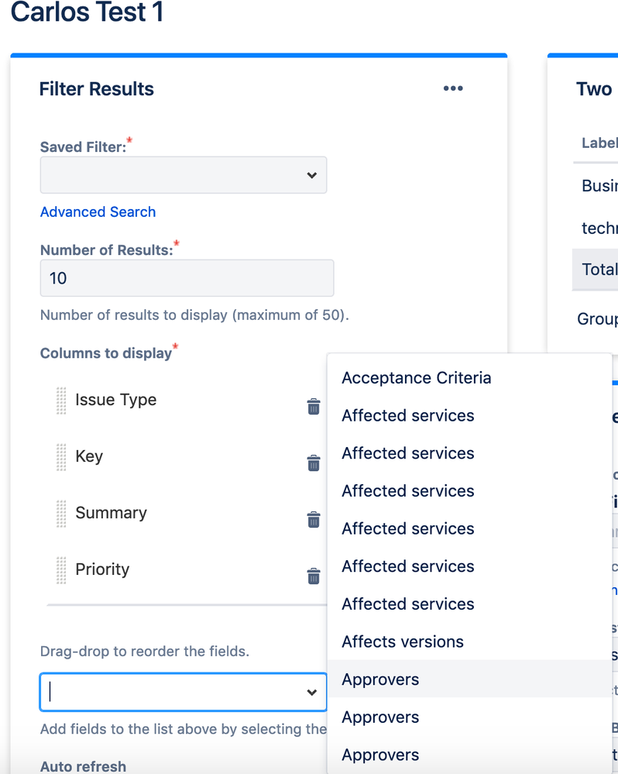Screen dimensions: 618x774
Task: Expand the add-field dropdown arrow
Action: pos(311,693)
